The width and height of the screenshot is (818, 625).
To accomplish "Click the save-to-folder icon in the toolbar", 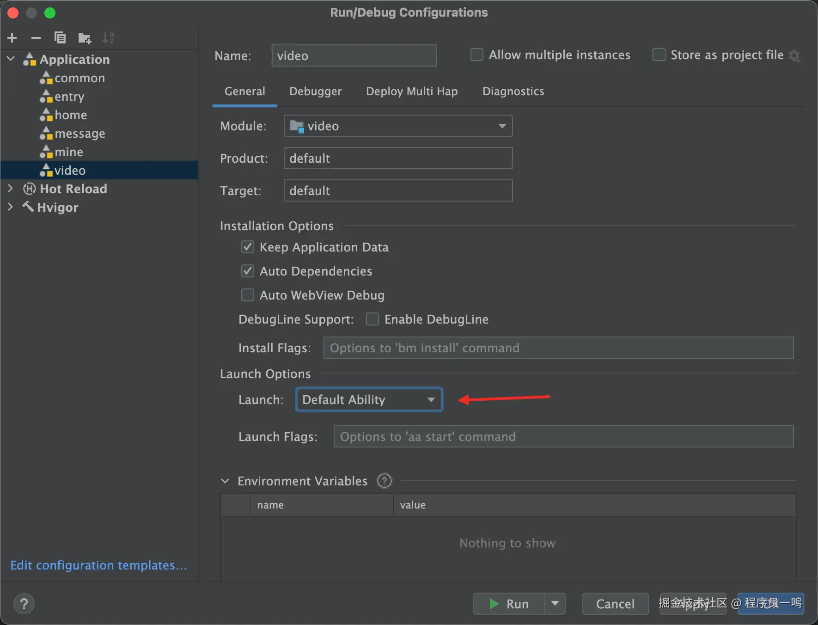I will 85,38.
